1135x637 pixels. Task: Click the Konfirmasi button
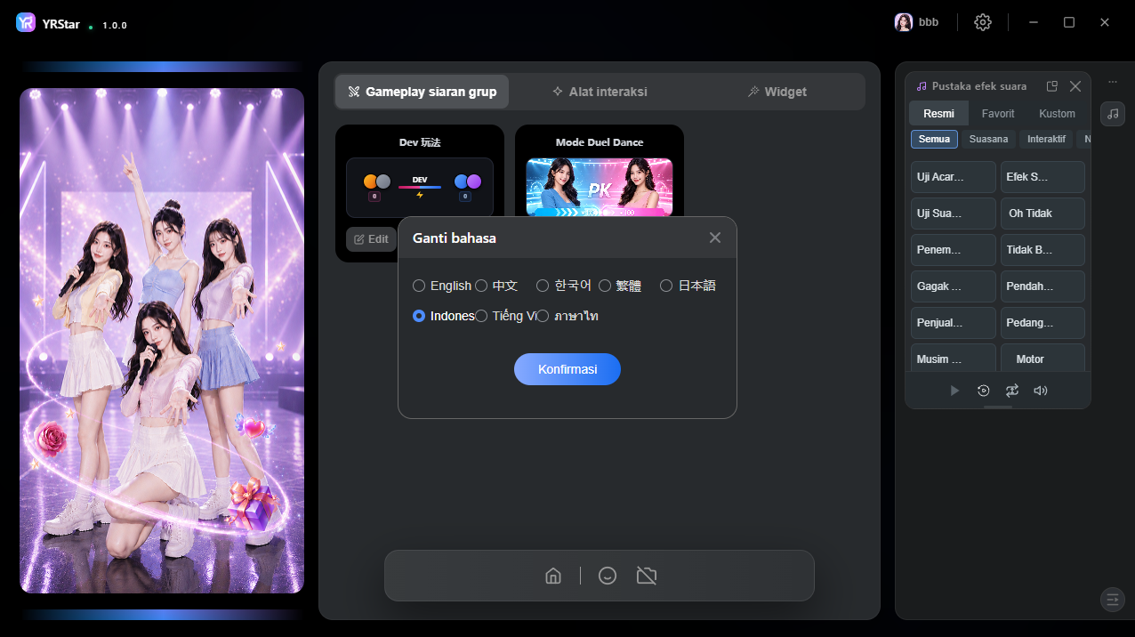pos(567,369)
